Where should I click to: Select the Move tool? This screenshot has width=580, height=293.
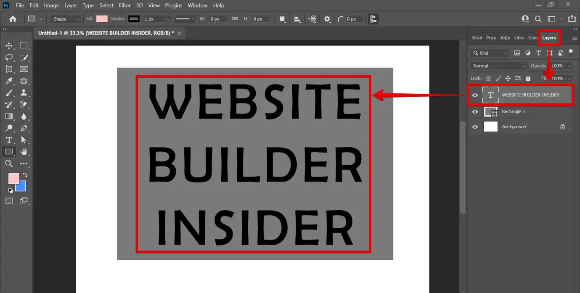[9, 46]
